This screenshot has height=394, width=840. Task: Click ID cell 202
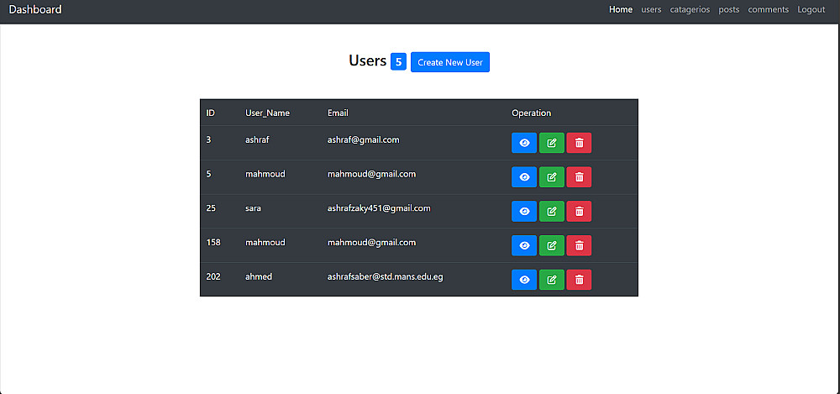[x=213, y=276]
